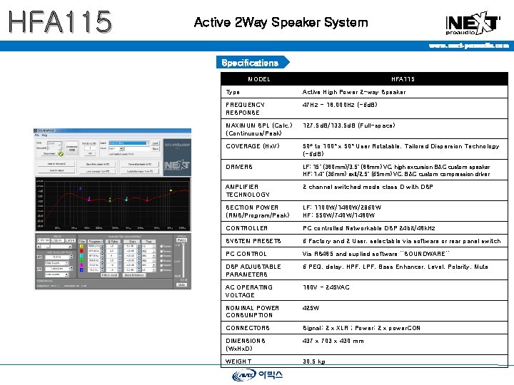Click the '425W' power consumption value

tap(311, 308)
